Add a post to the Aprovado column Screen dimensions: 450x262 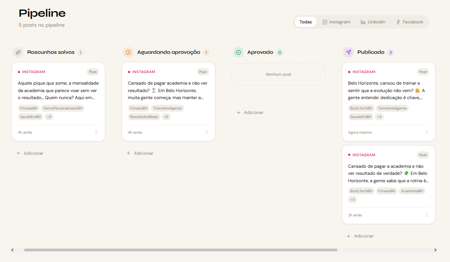tap(250, 112)
